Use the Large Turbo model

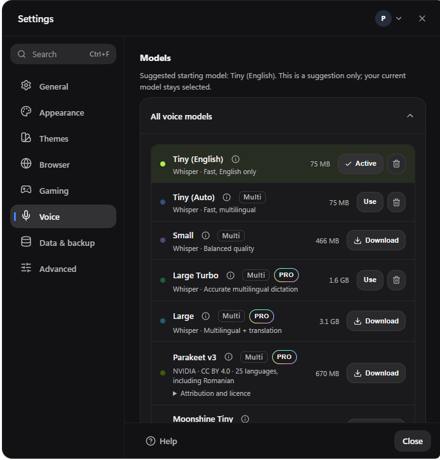tap(370, 280)
